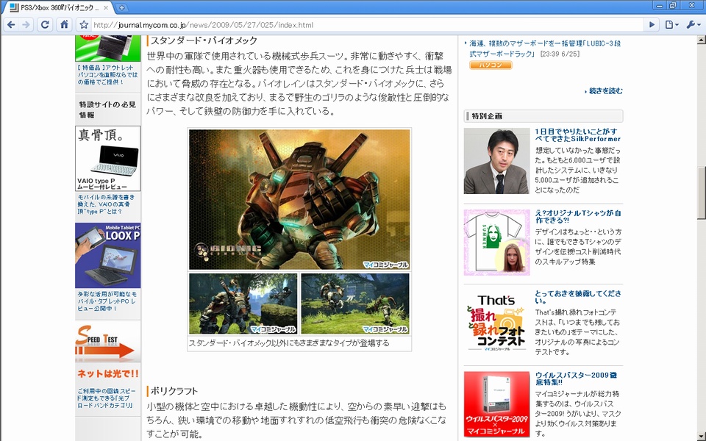Viewport: 706px width, 441px height.
Task: Open the bottom-right gameplay screenshot thumbnail
Action: click(x=355, y=304)
